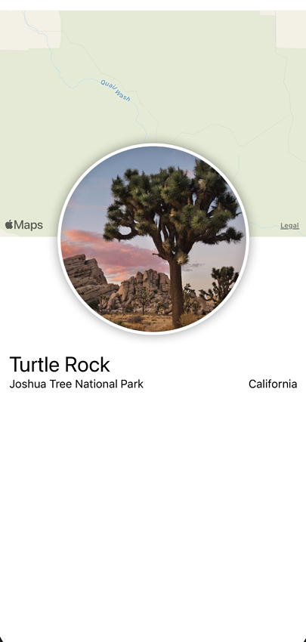Tap the small Joshua tree at photo's right
Image resolution: width=306 pixels, height=642 pixels.
pyautogui.click(x=221, y=285)
